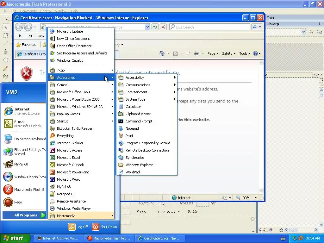Click Stop button in IE toolbar
The image size is (324, 243).
point(163,27)
